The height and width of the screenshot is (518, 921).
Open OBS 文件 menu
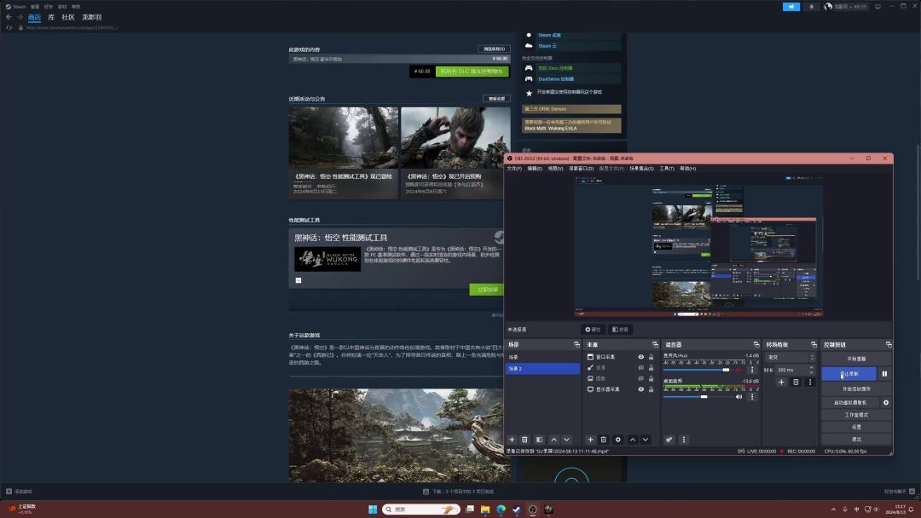[514, 169]
